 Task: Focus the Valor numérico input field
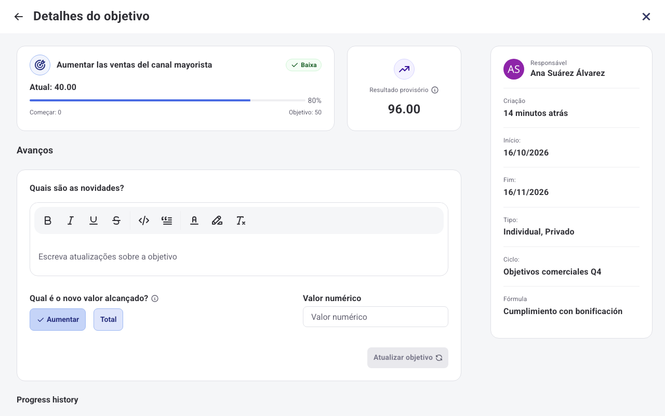376,317
